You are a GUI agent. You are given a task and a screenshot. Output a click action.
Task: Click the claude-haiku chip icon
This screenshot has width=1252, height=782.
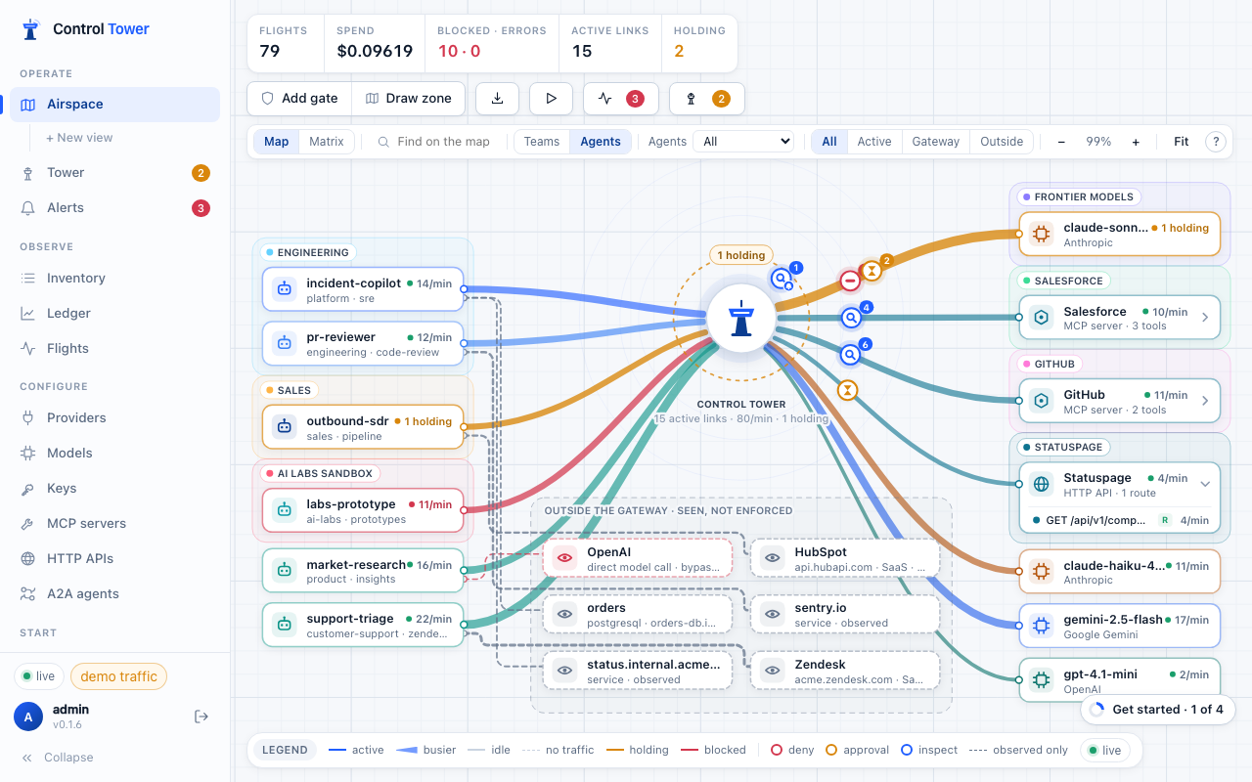click(x=1042, y=572)
